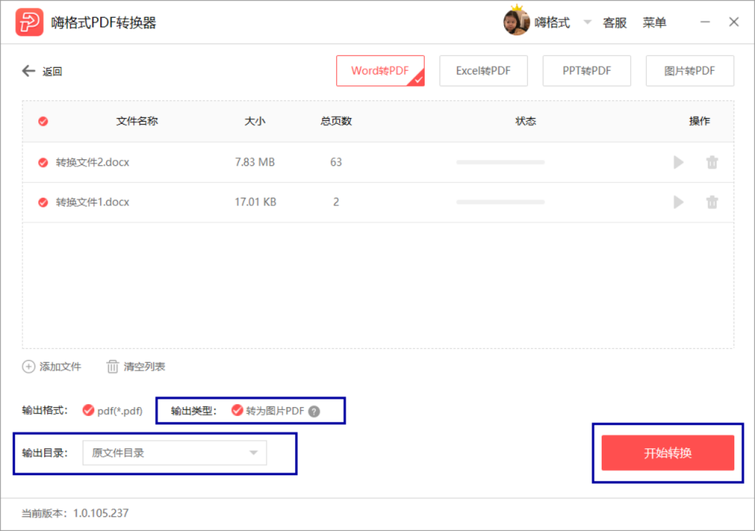
Task: Click the 17.01 KB size cell
Action: point(255,202)
